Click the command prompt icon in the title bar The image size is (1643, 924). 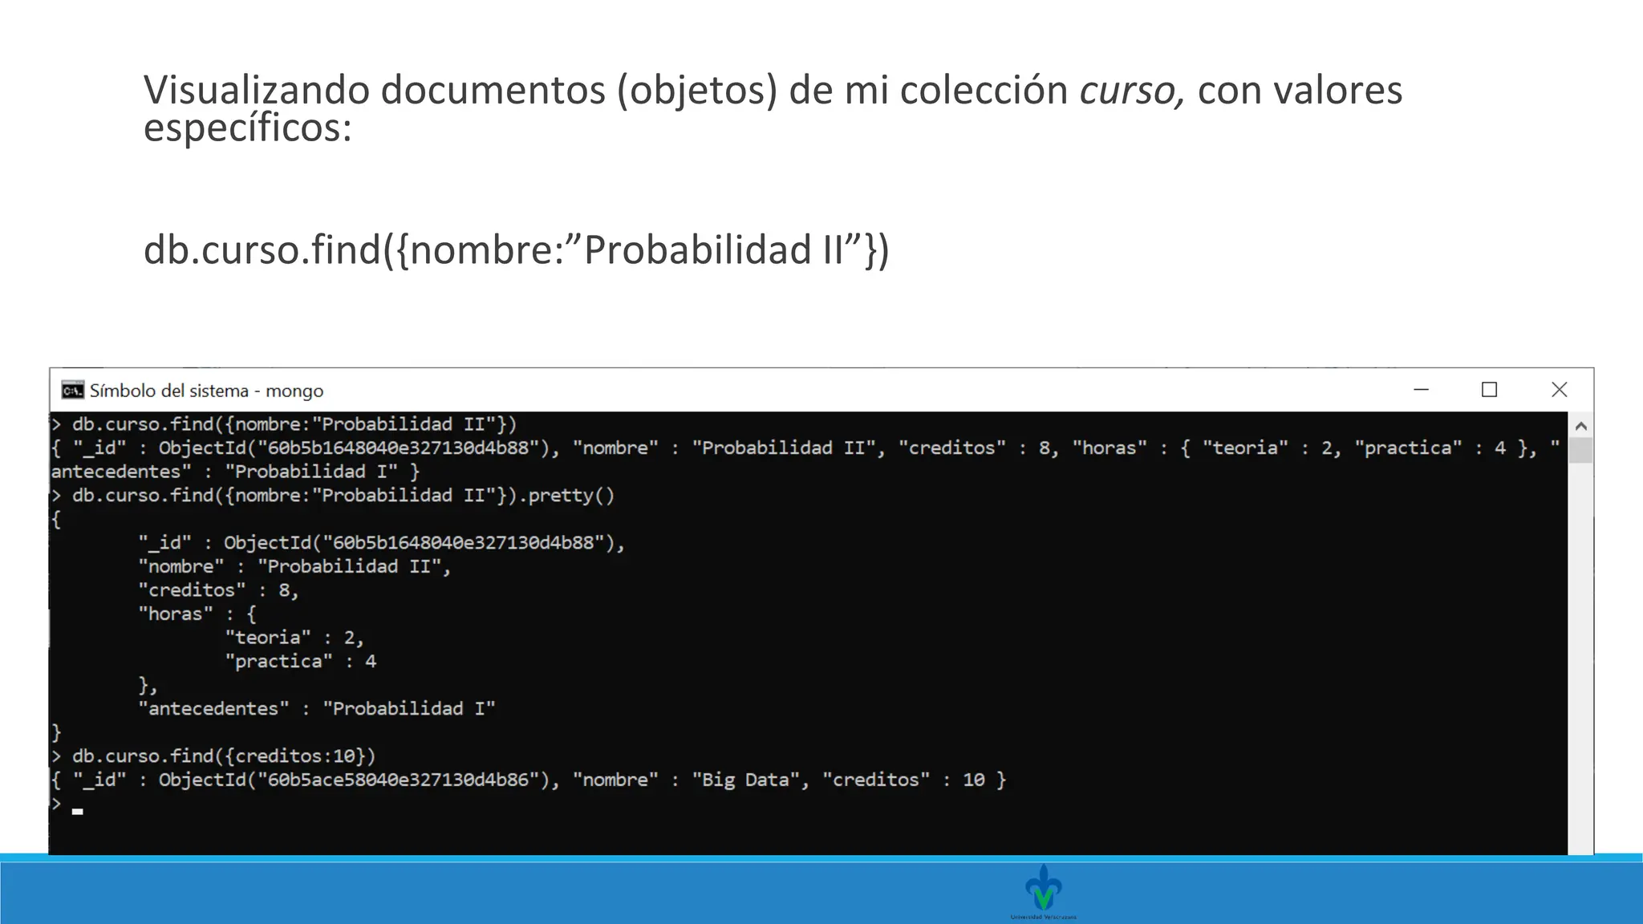pos(73,391)
